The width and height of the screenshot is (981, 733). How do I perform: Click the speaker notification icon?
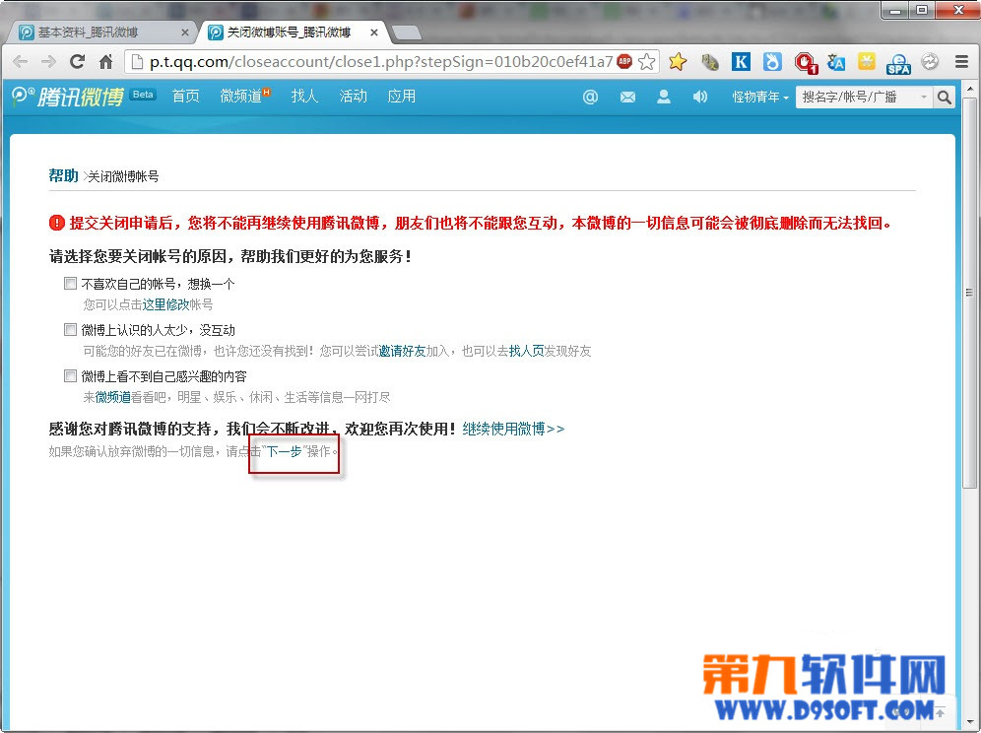click(x=700, y=97)
